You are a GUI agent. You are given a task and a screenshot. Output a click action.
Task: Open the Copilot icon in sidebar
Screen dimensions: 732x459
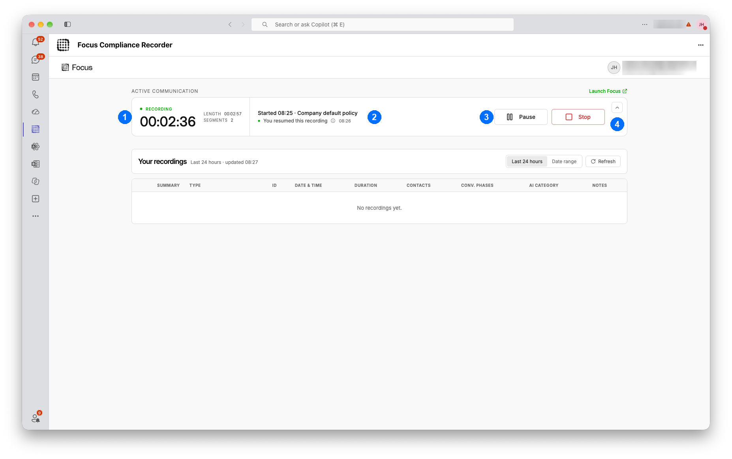pyautogui.click(x=36, y=181)
